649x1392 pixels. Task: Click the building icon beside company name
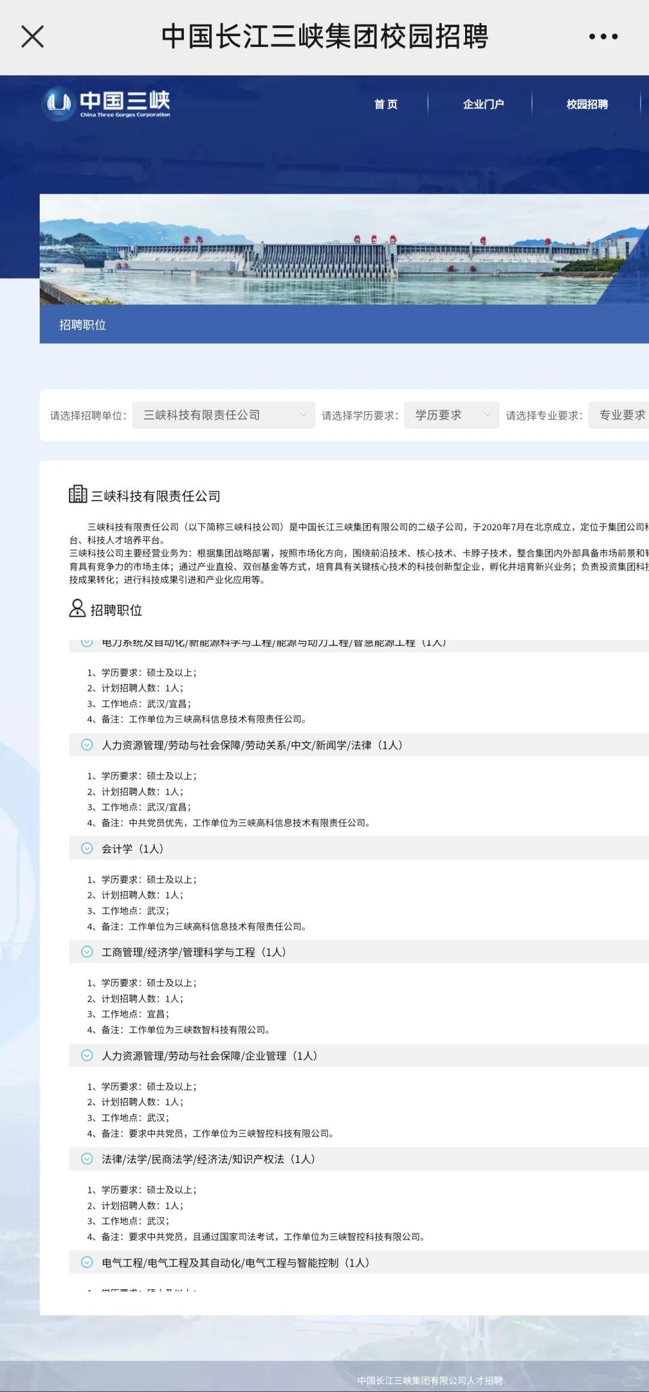pyautogui.click(x=78, y=494)
